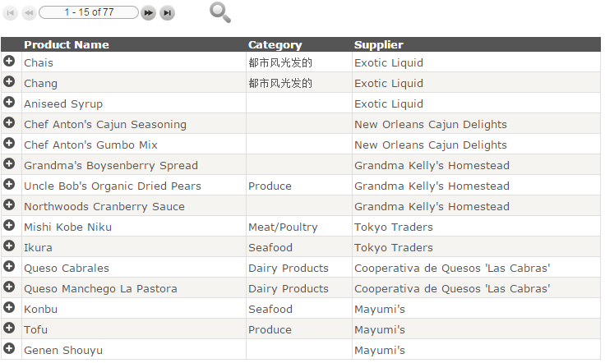The height and width of the screenshot is (363, 605).
Task: Select Tokyo Traders supplier in Ikura row
Action: pyautogui.click(x=394, y=248)
